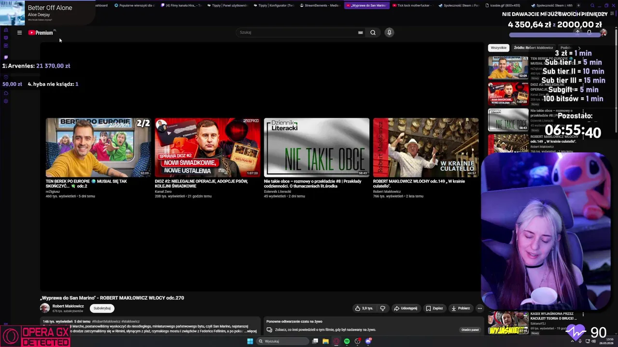618x347 pixels.
Task: Open the Windows Start menu
Action: click(250, 341)
